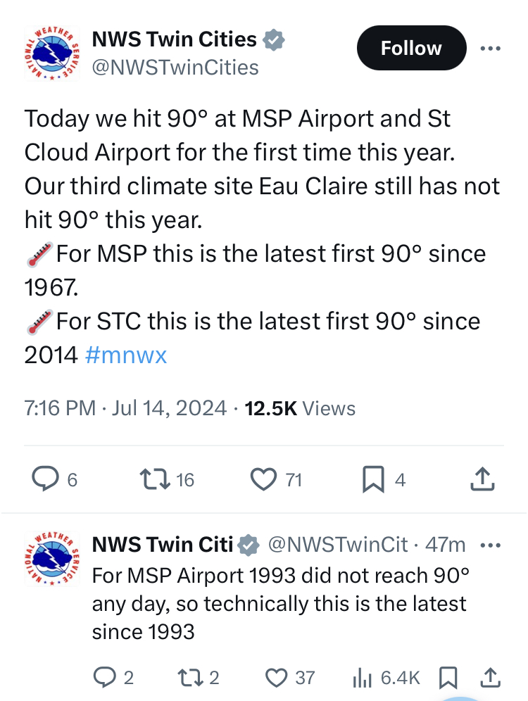Like the reply tweet with 37 likes
The image size is (528, 701).
coord(275,677)
